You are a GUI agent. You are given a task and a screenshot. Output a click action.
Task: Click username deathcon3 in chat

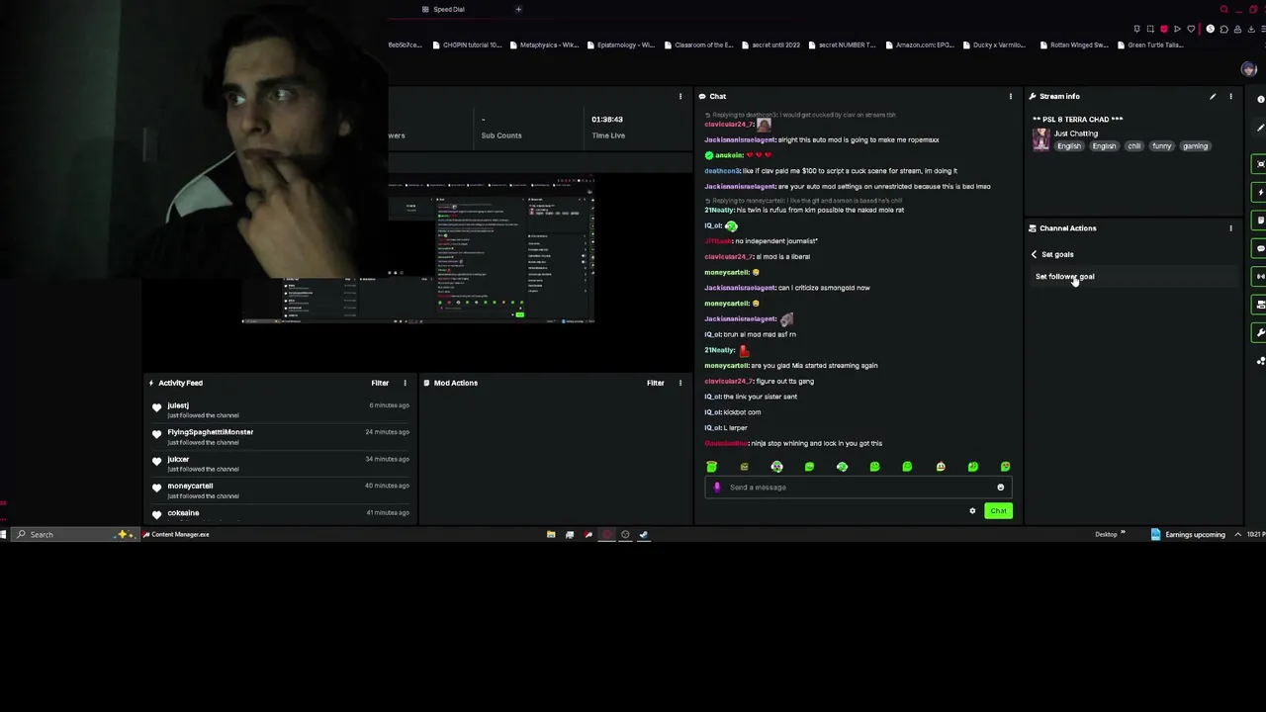pyautogui.click(x=722, y=171)
